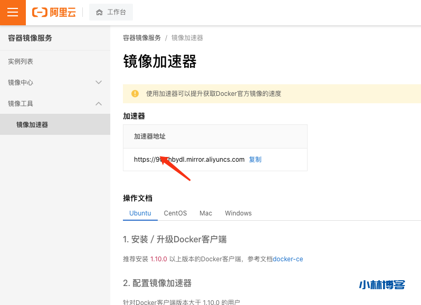Copy the accelerator address with 复制
This screenshot has width=421, height=305.
coord(255,160)
